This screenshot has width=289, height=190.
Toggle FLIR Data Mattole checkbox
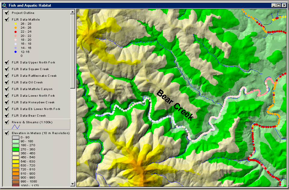pos(7,19)
